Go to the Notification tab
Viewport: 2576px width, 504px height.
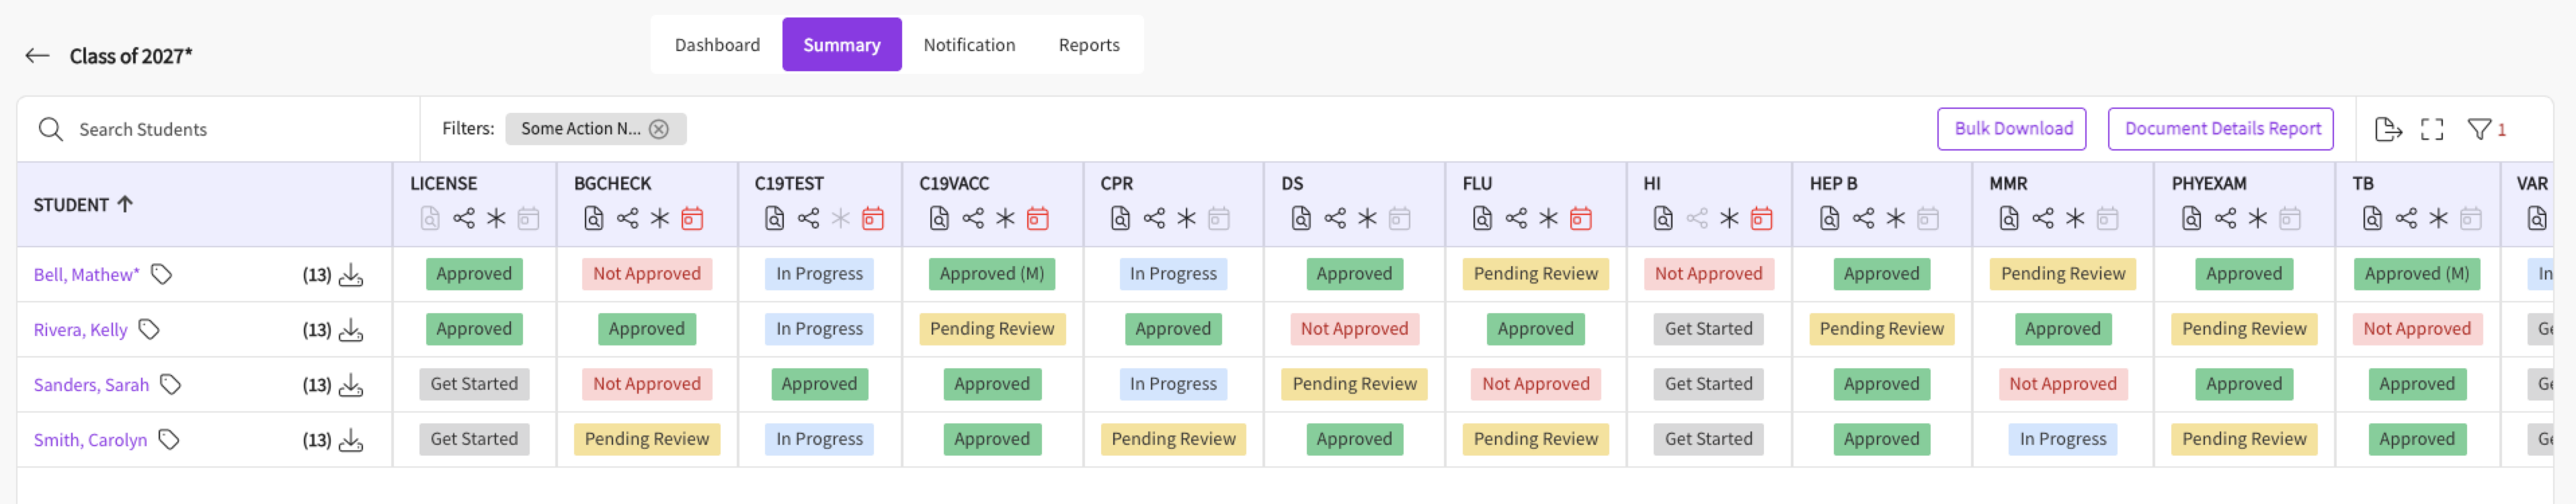(969, 45)
